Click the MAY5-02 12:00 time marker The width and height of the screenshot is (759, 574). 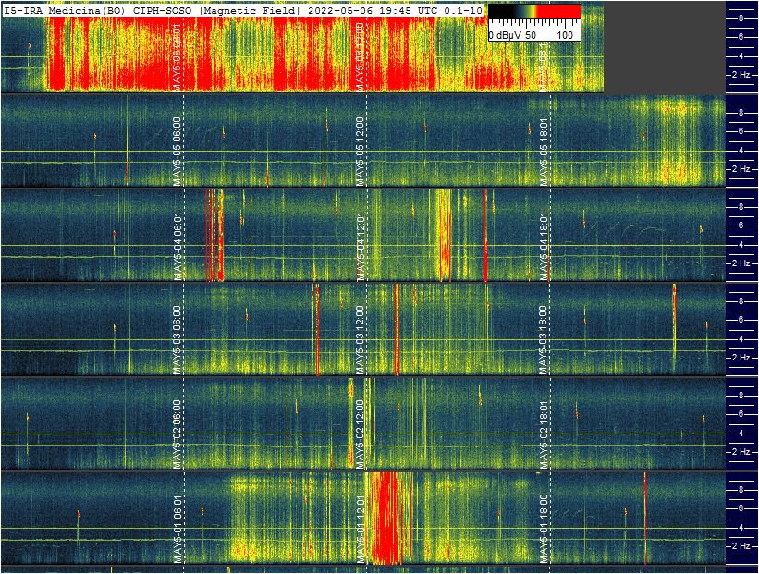coord(361,434)
